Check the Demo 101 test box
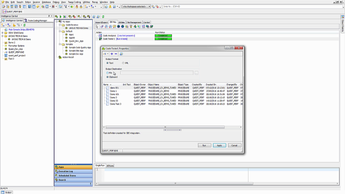This screenshot has height=194, width=345. tap(108, 94)
